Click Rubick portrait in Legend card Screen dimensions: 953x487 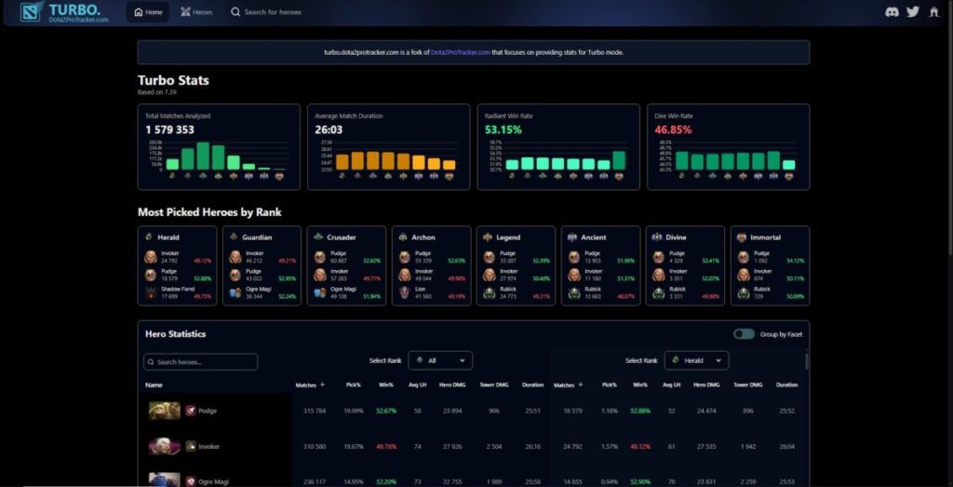(490, 293)
